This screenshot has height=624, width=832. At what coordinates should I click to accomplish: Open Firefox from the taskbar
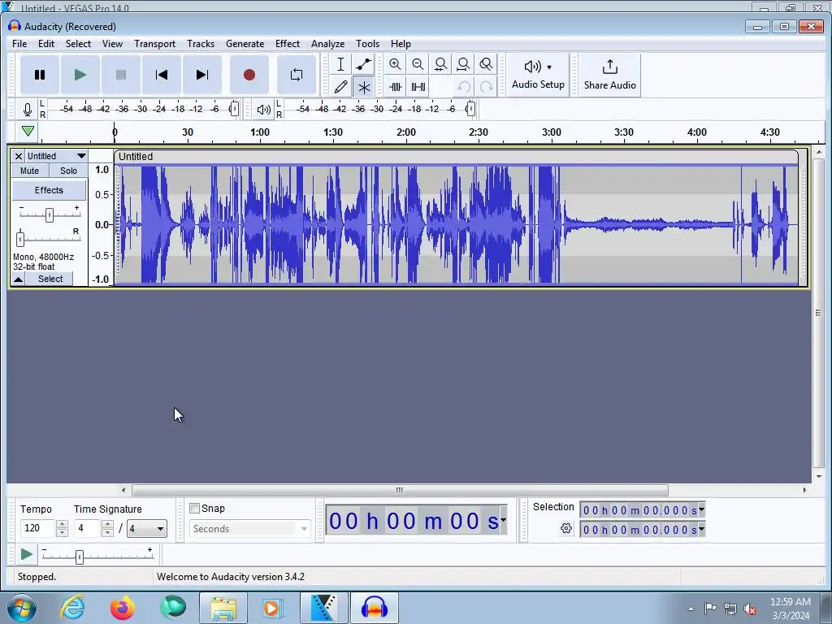123,608
